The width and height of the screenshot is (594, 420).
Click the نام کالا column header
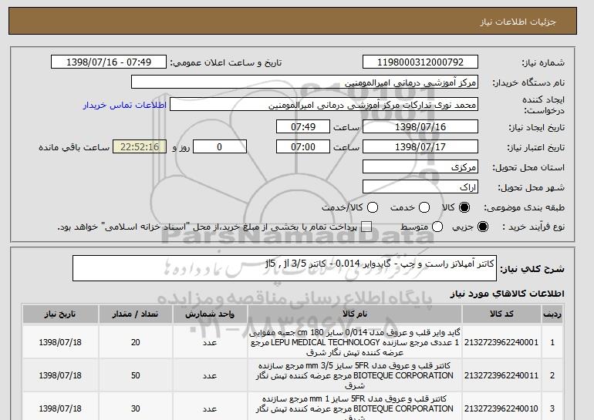[x=355, y=314]
